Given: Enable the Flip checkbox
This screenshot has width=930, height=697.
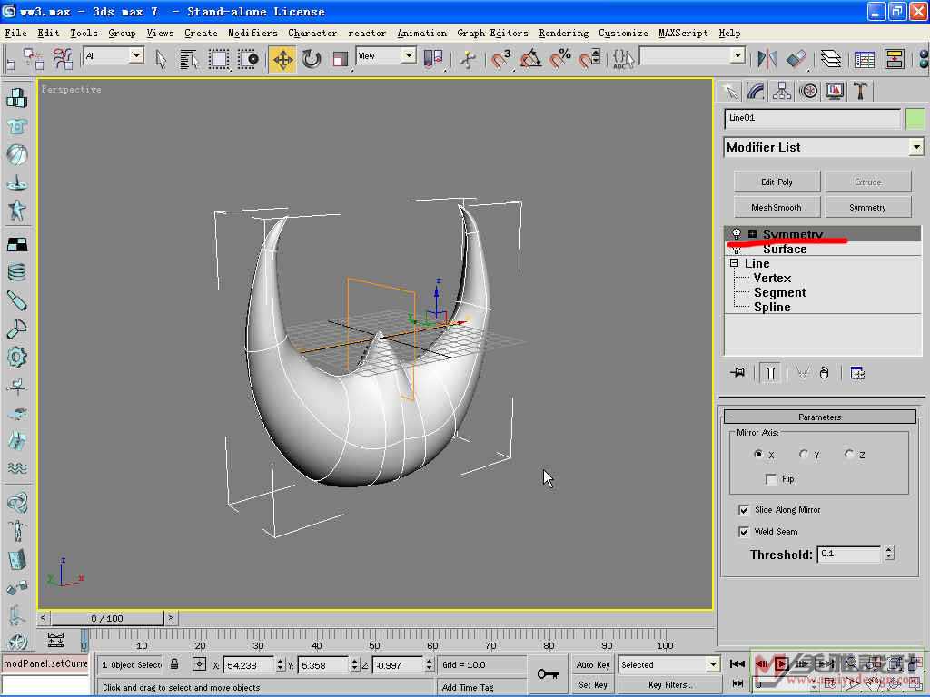Looking at the screenshot, I should click(771, 479).
